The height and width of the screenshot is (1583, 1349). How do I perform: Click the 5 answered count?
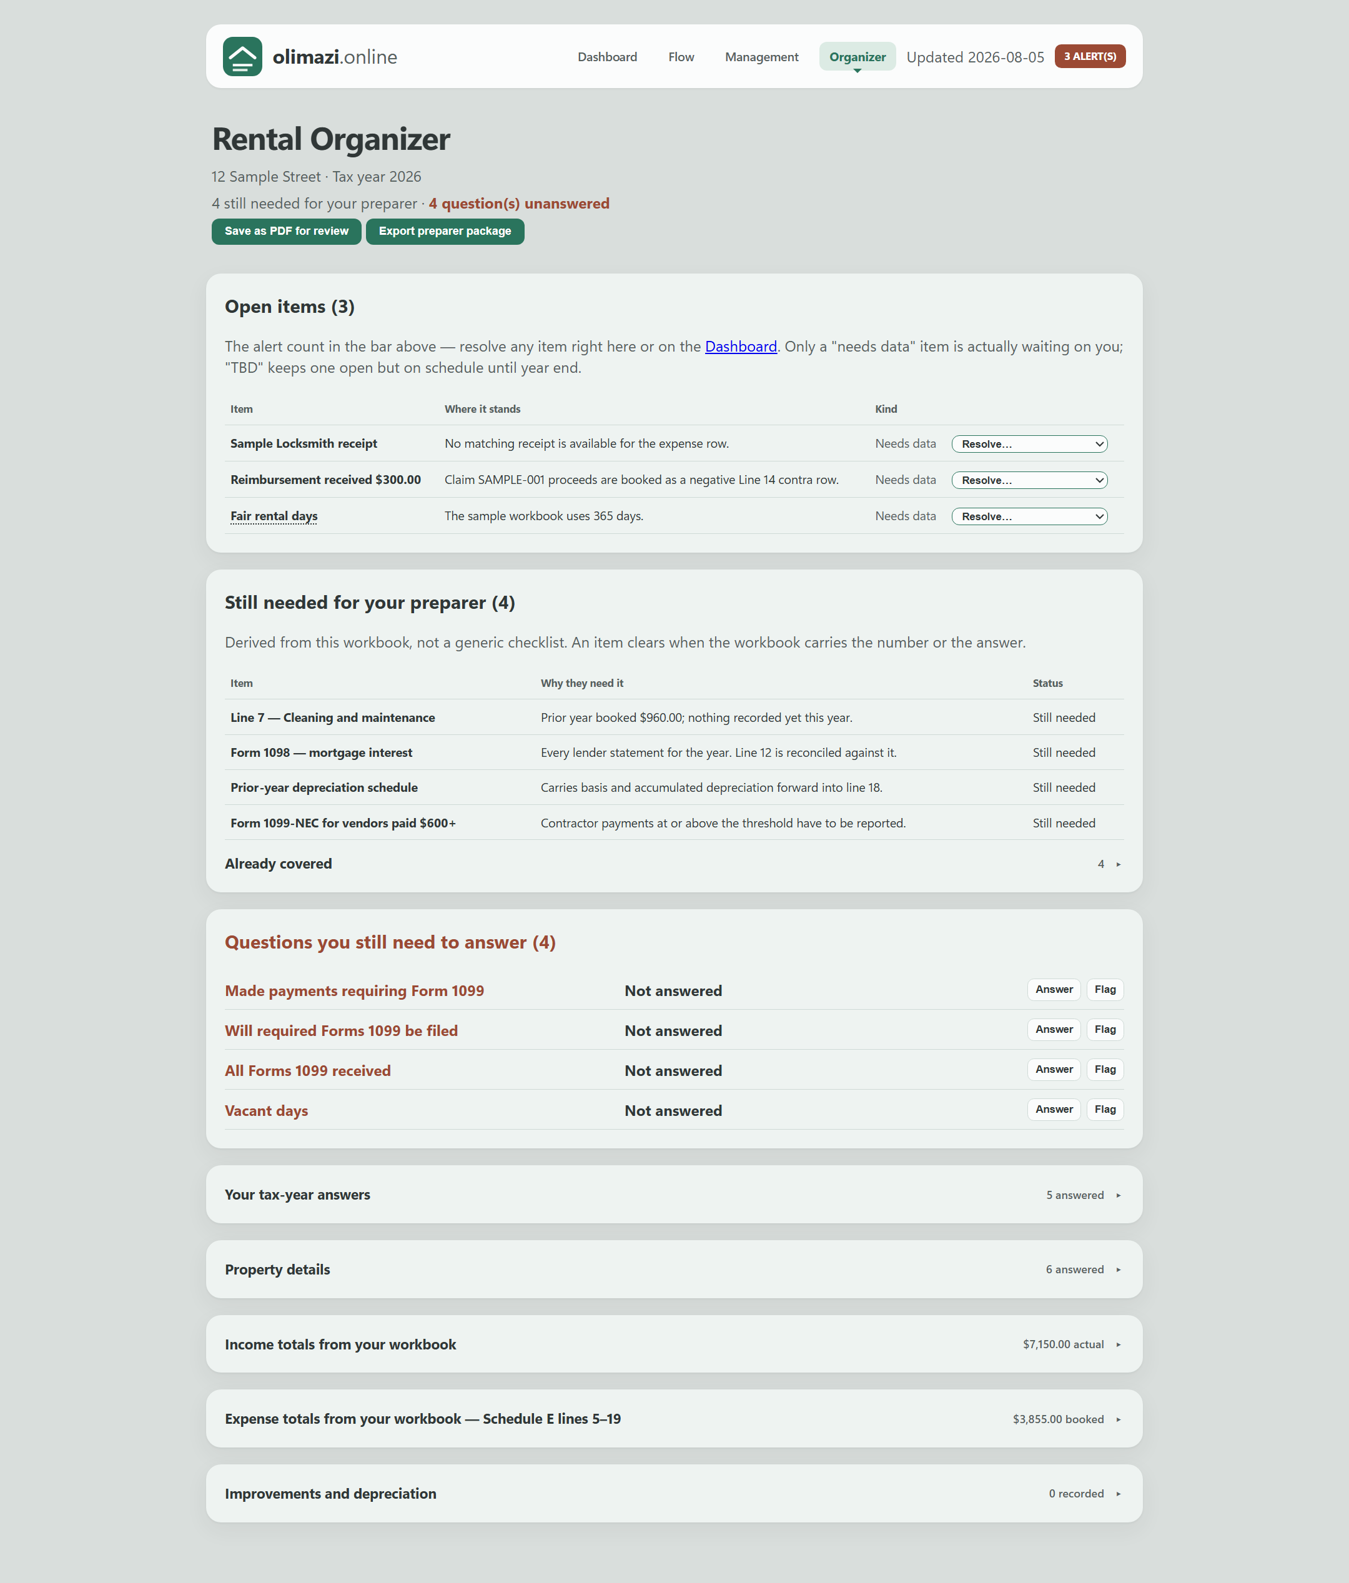(x=1075, y=1195)
